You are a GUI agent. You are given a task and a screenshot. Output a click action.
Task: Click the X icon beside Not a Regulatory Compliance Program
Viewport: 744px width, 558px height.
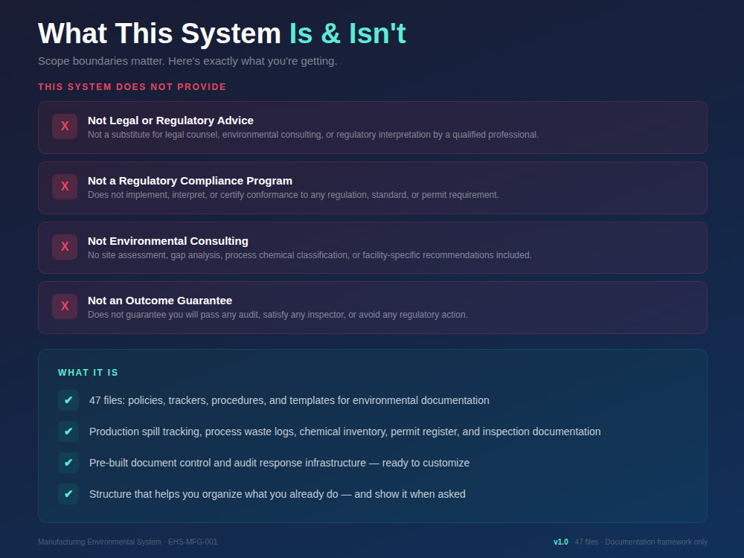pos(65,187)
